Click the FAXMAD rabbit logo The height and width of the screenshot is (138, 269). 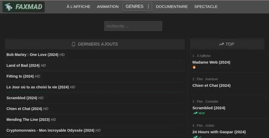pyautogui.click(x=8, y=7)
